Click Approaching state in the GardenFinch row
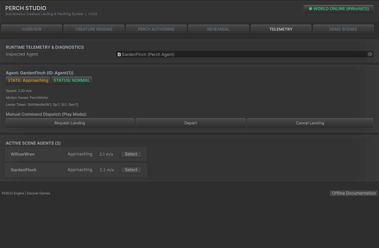This screenshot has width=379, height=248. 80,170
